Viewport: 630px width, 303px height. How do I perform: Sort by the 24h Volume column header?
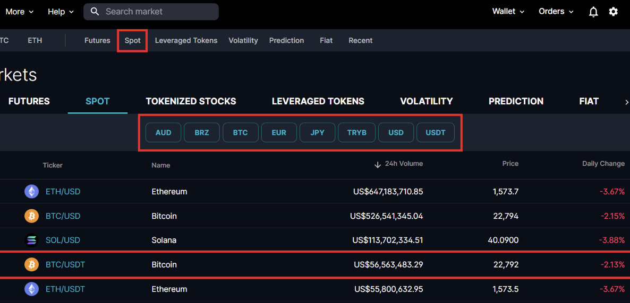pos(404,164)
